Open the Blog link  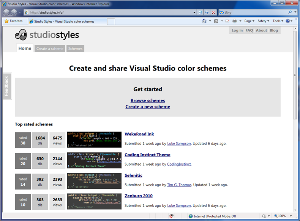pyautogui.click(x=274, y=30)
